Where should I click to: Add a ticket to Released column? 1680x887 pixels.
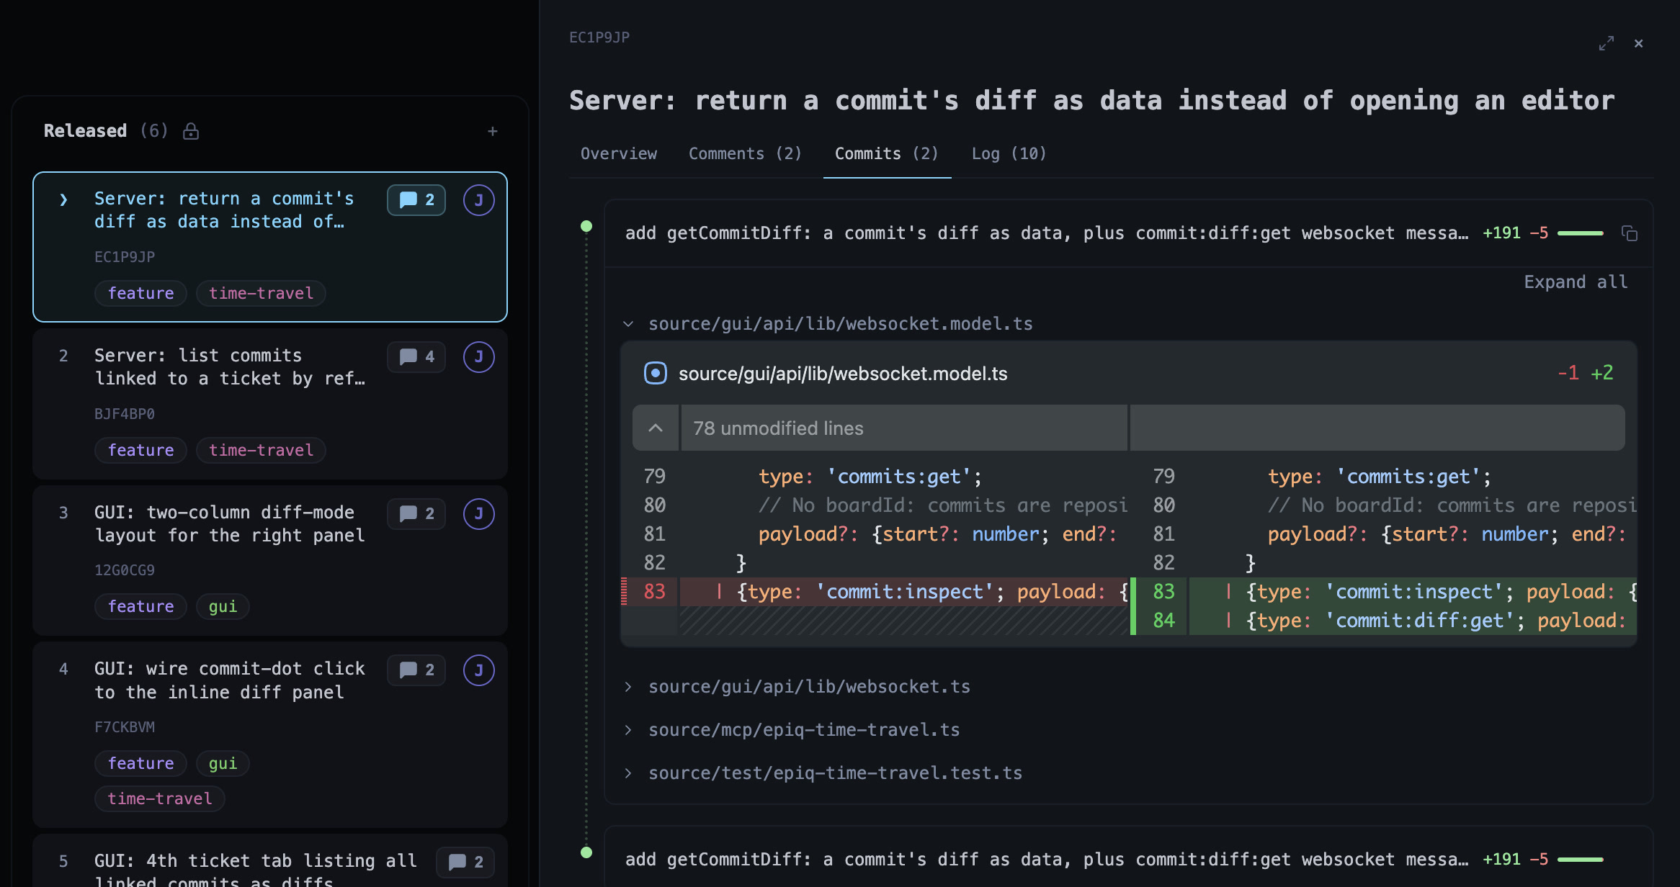point(493,131)
